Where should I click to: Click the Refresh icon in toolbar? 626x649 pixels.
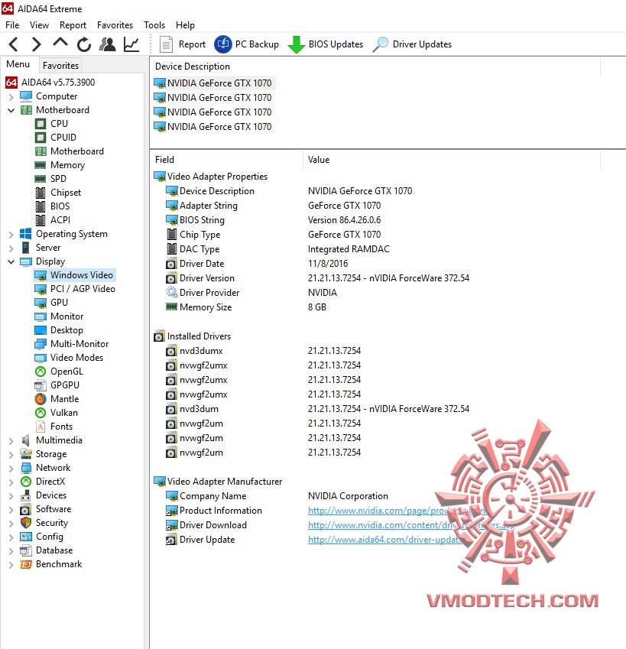click(x=84, y=44)
